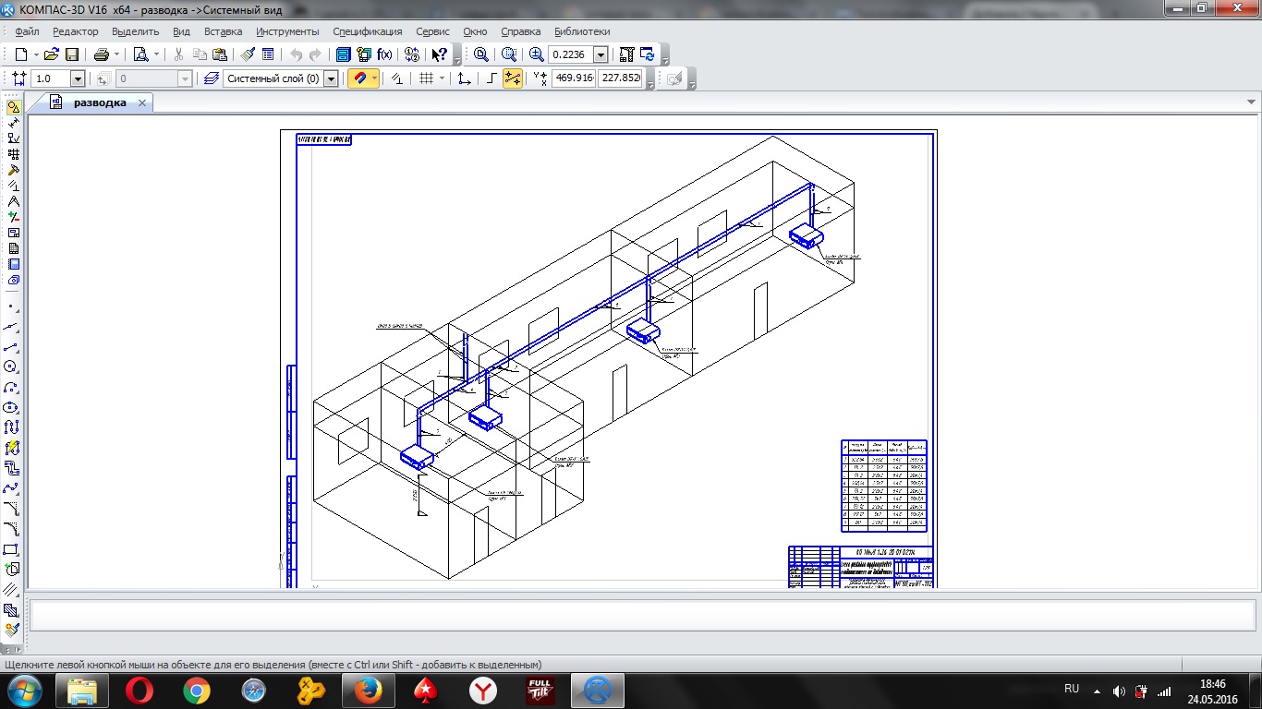The image size is (1262, 709).
Task: Choose the Fillet tool in left toolbar
Action: 12,528
